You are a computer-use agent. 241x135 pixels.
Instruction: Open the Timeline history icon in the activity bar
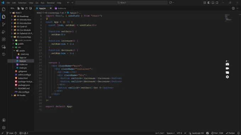pos(4,54)
